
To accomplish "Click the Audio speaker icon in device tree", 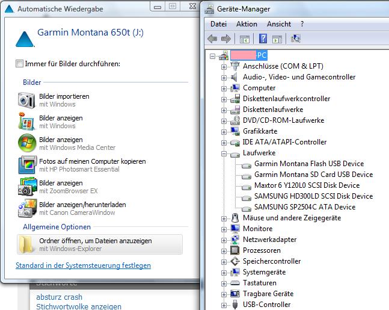I will click(234, 77).
